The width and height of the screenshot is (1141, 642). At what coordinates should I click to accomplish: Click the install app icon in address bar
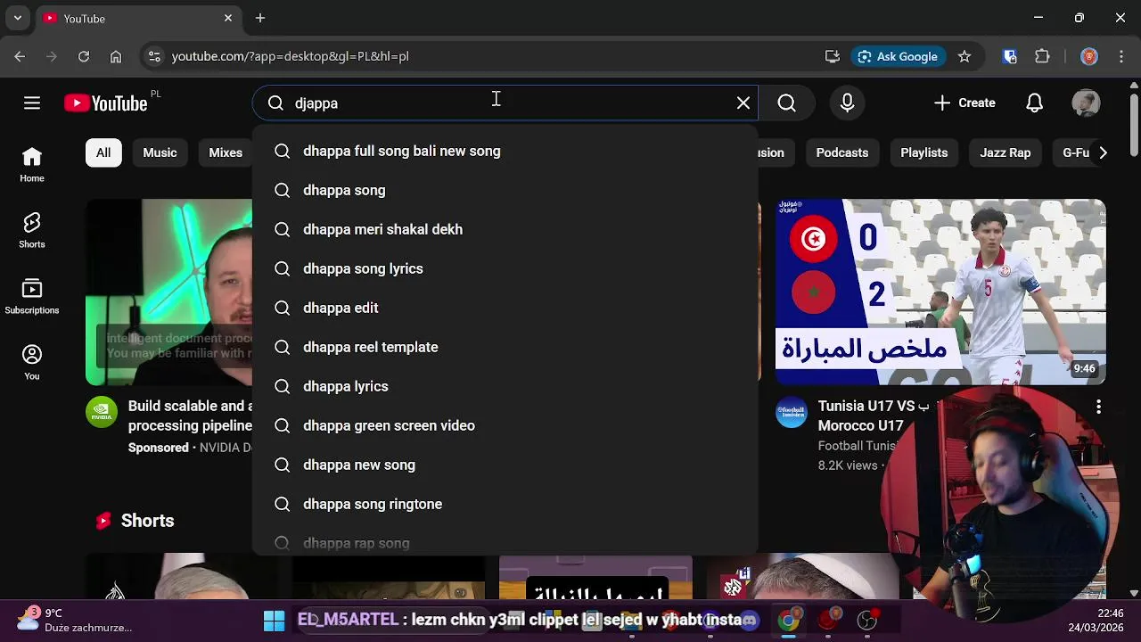click(833, 56)
